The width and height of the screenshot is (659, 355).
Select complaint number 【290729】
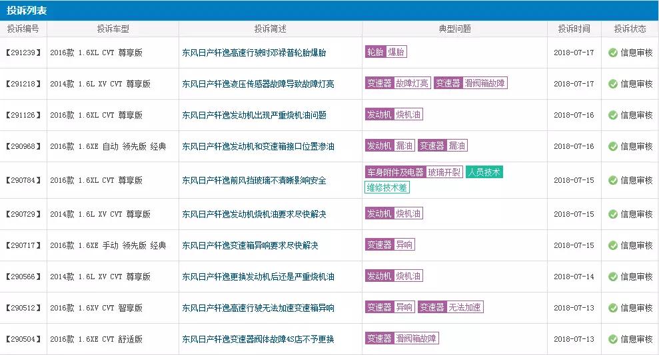tap(23, 214)
